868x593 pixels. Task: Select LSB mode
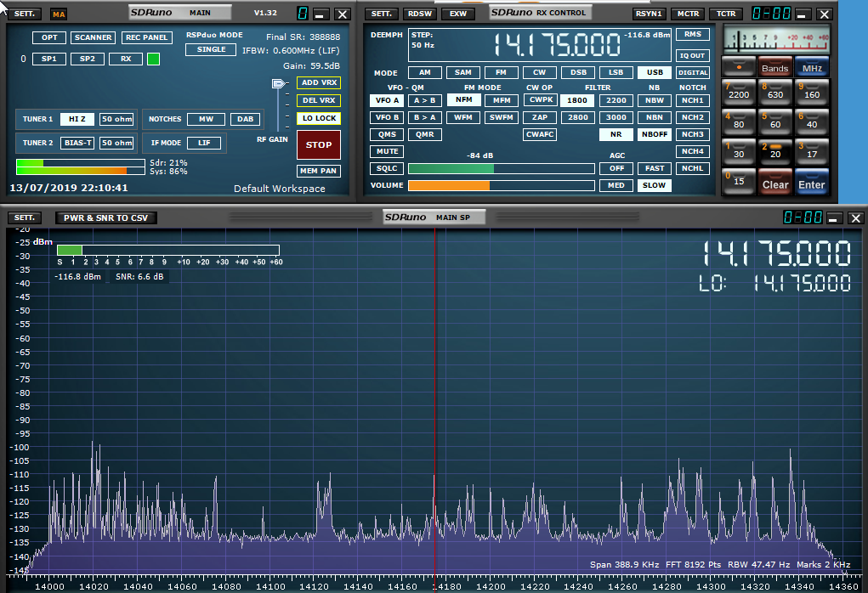(x=616, y=72)
